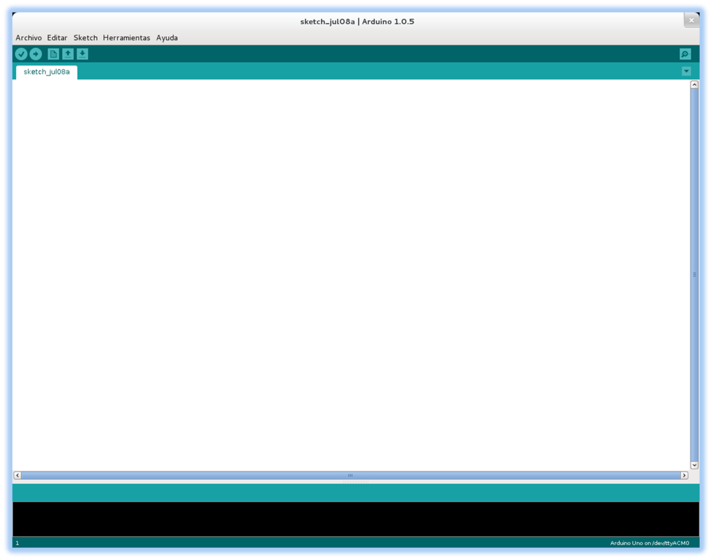The width and height of the screenshot is (712, 560).
Task: Click line number 1 in status bar
Action: (17, 543)
